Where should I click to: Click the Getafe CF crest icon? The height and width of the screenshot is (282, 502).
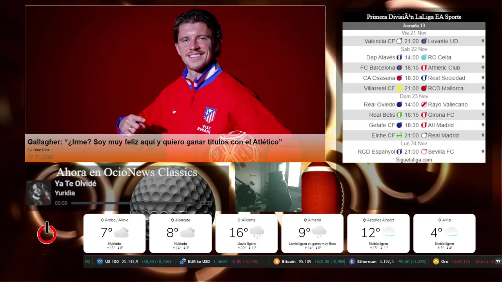point(399,125)
